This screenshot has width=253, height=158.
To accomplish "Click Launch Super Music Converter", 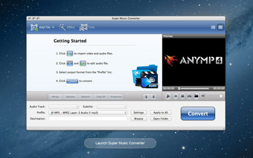I will pos(120,143).
